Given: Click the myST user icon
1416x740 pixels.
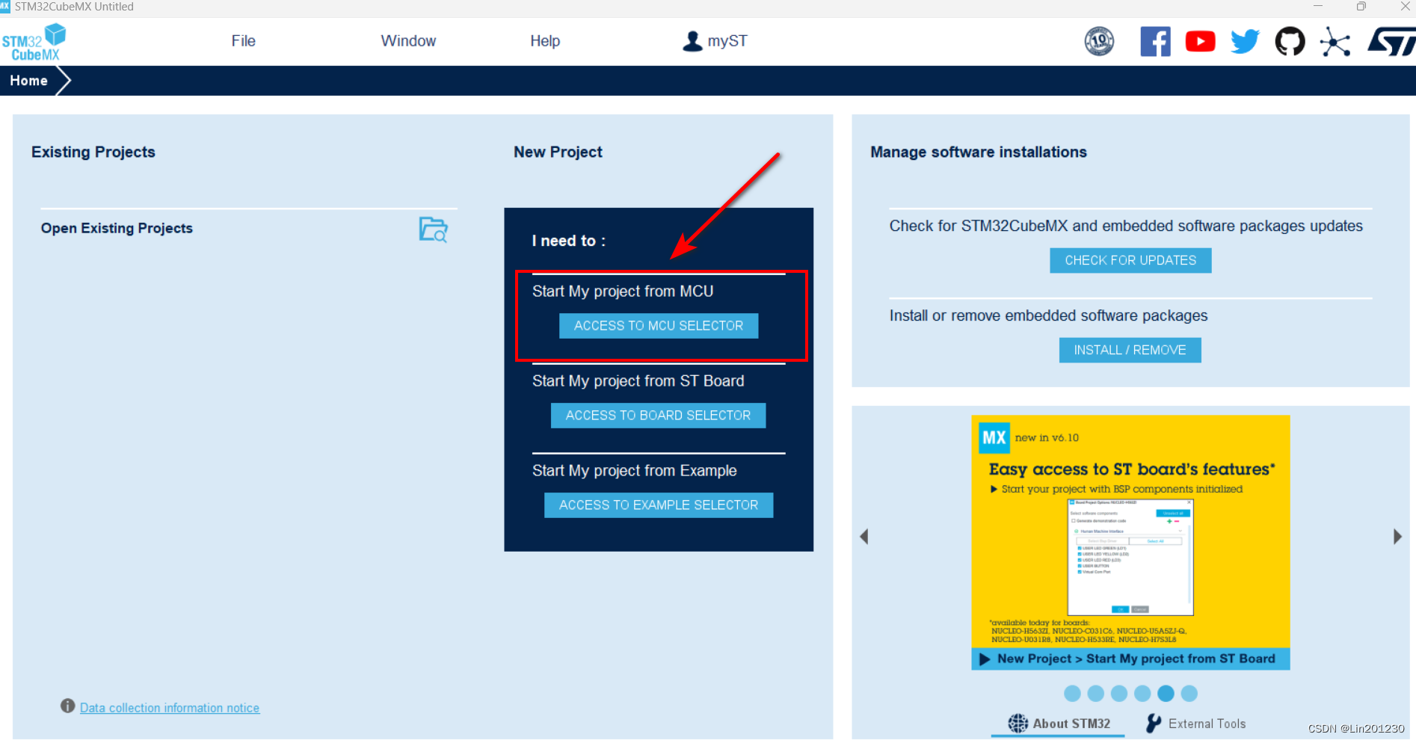Looking at the screenshot, I should (x=692, y=41).
